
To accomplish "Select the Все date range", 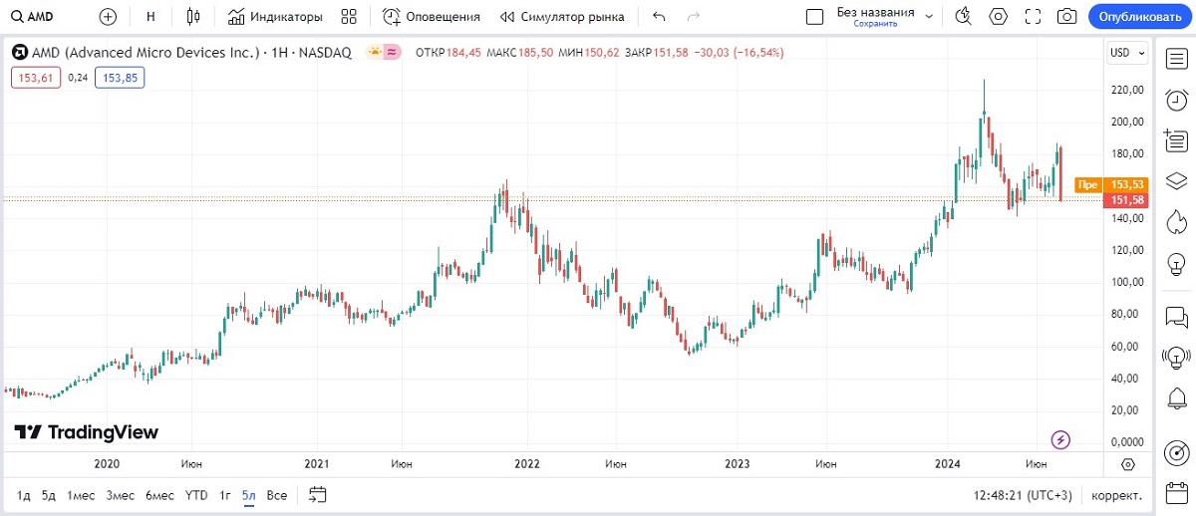I will [x=277, y=495].
